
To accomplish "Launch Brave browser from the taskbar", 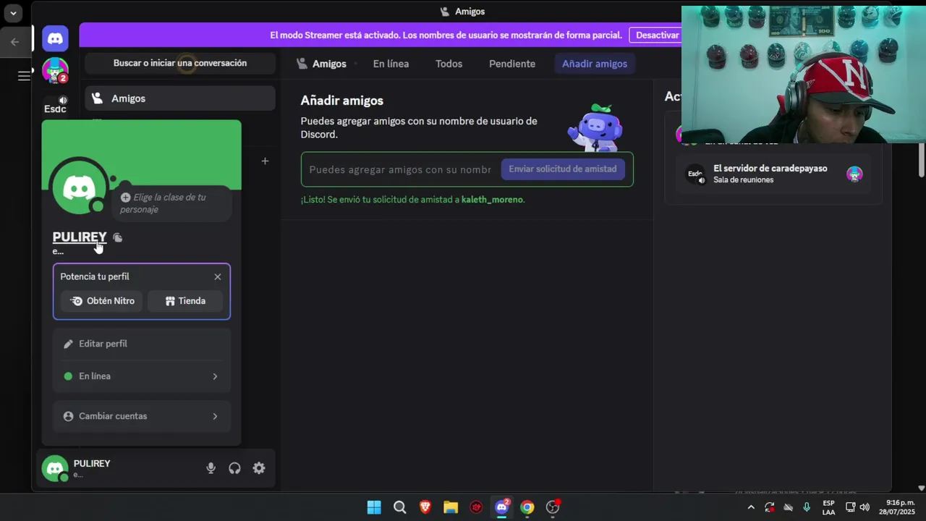I will (425, 507).
